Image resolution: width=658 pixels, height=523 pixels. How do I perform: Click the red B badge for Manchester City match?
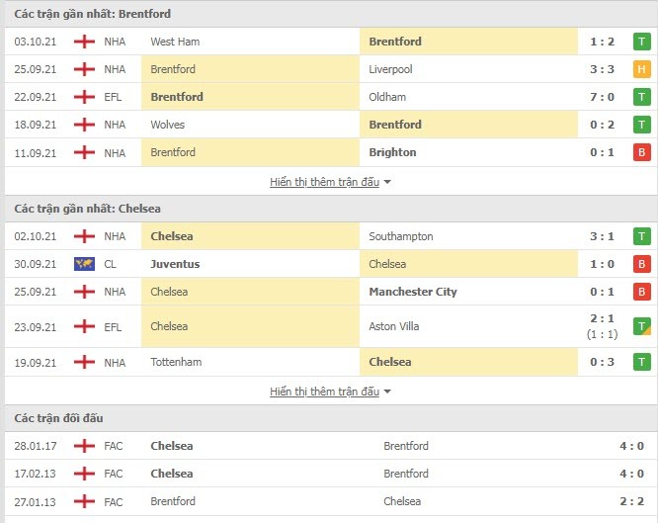pos(641,292)
